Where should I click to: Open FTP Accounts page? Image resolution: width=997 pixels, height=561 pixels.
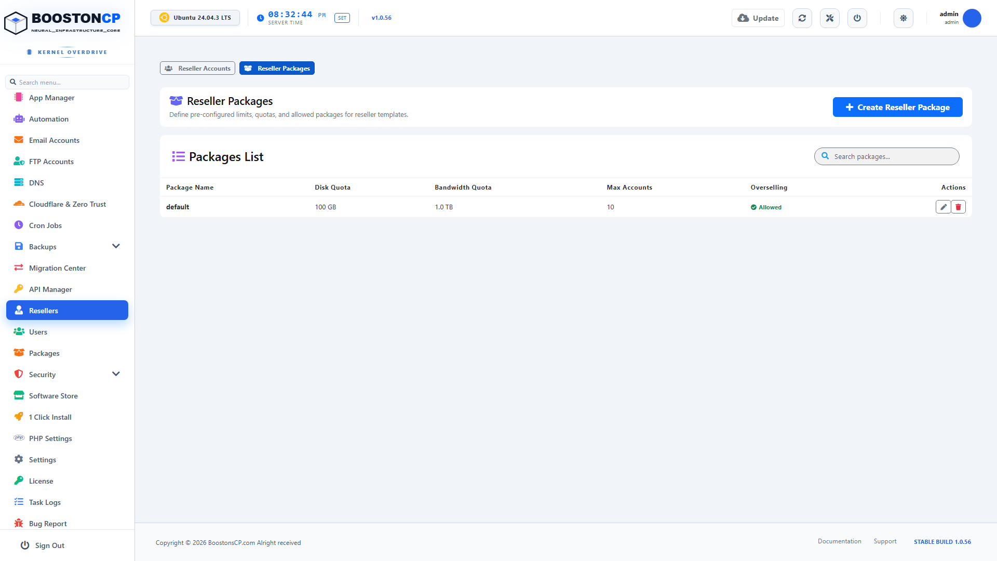(x=67, y=162)
